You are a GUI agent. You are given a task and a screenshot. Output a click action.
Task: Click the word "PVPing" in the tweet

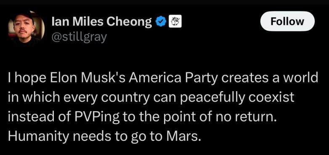[x=98, y=118]
